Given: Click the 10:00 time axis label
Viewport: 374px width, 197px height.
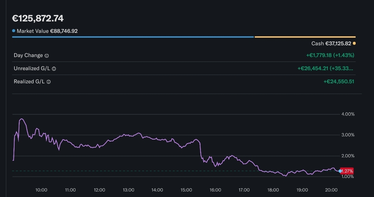Looking at the screenshot, I should click(41, 190).
